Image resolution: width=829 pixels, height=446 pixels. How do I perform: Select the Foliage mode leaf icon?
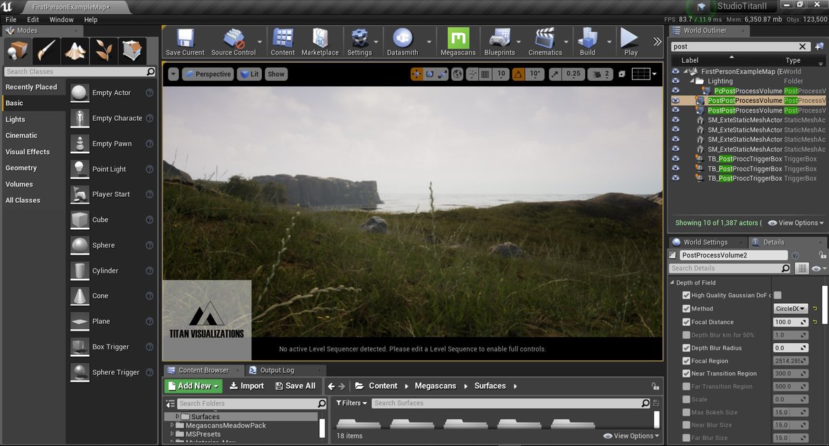(x=104, y=50)
